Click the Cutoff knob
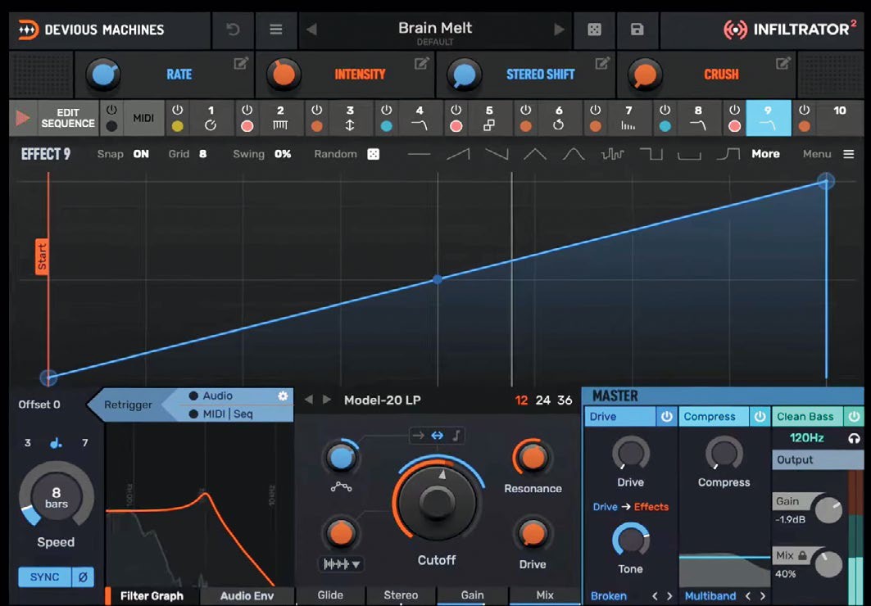 click(x=438, y=502)
